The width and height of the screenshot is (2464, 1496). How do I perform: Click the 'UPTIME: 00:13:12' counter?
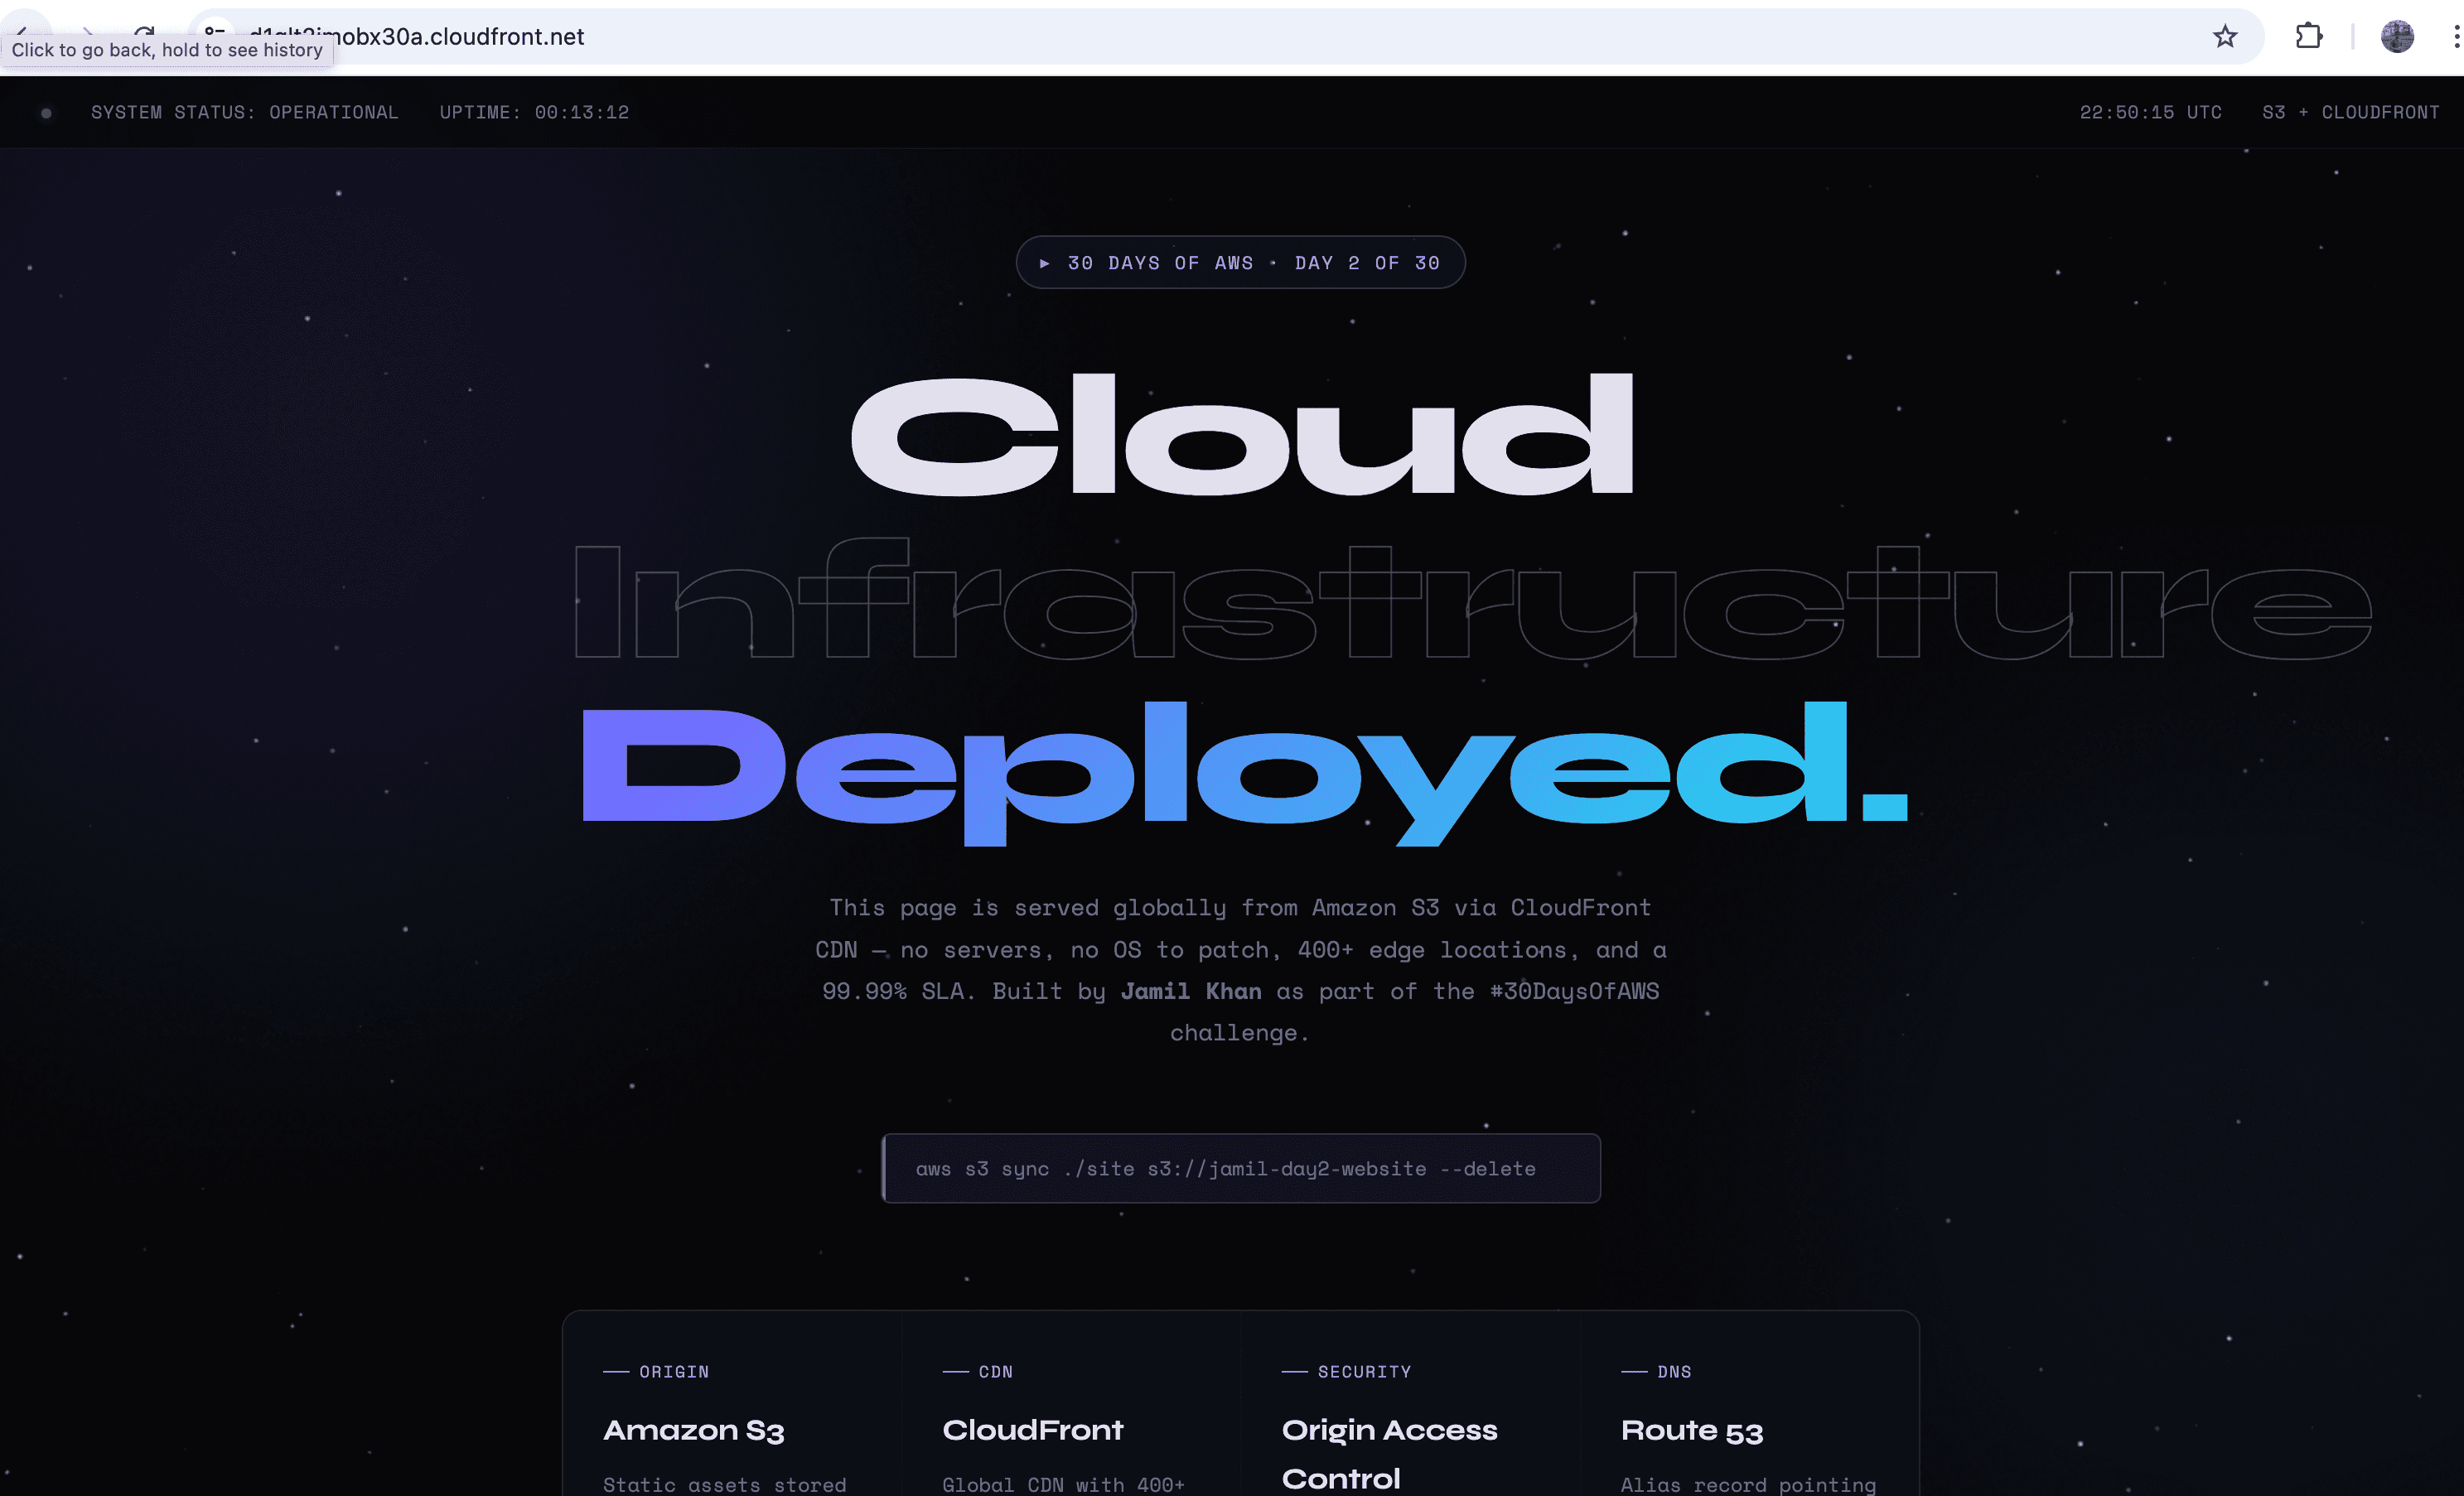(534, 112)
